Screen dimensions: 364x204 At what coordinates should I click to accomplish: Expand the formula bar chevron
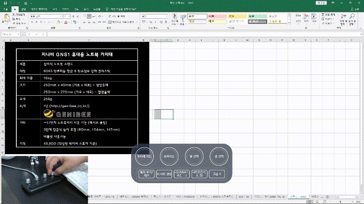[x=361, y=34]
